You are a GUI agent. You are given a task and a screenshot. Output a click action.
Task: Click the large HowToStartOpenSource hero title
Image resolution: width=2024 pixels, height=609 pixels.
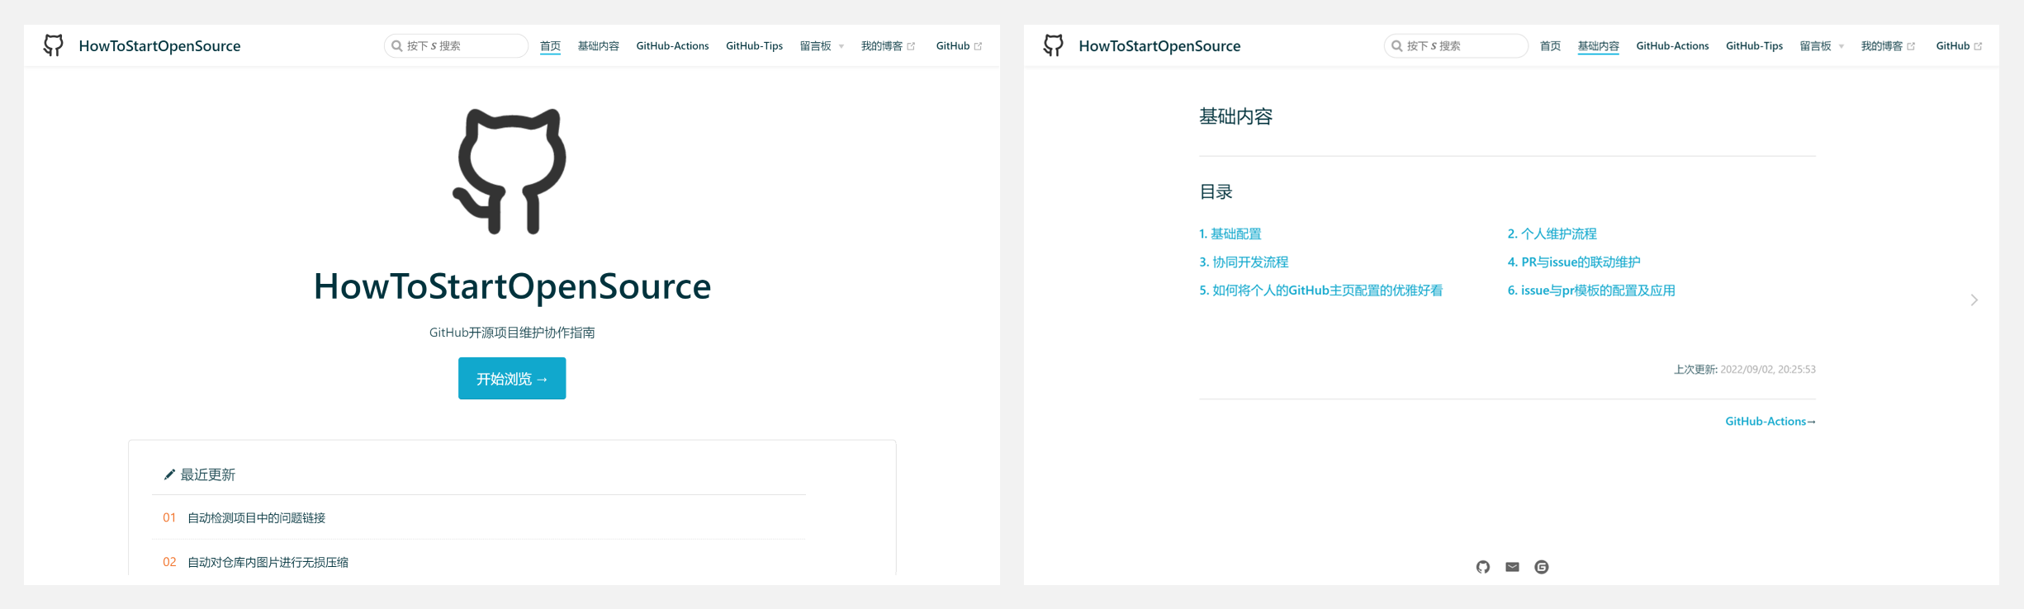512,286
